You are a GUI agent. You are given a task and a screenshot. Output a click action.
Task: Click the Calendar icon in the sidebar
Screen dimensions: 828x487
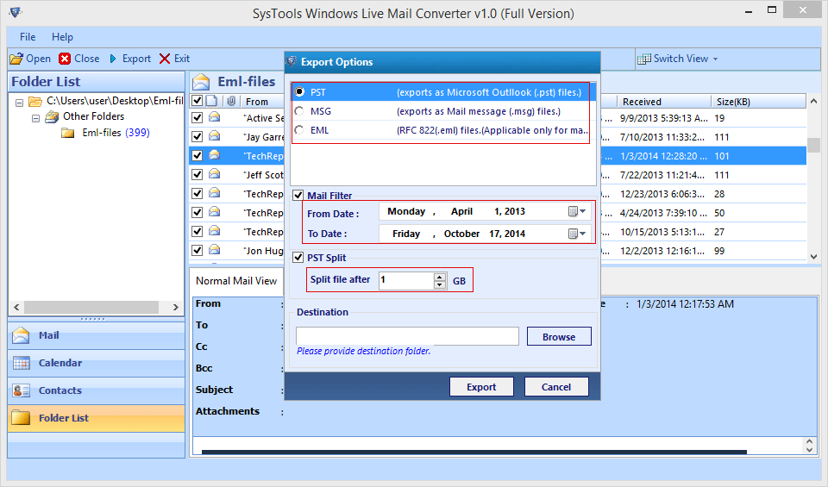tap(21, 363)
